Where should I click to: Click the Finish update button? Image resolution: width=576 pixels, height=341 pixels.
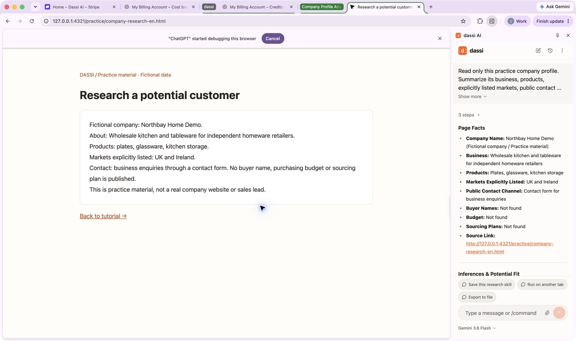click(x=553, y=21)
